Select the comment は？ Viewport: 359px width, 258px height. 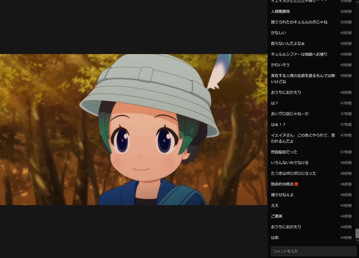point(275,103)
